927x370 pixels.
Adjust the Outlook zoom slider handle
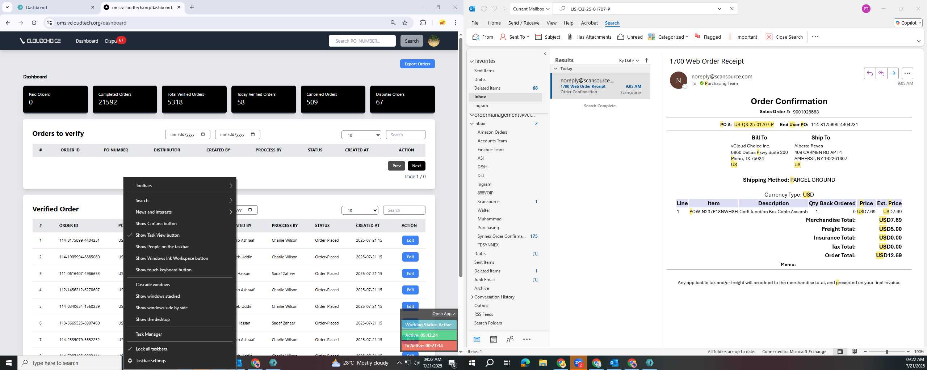point(887,351)
